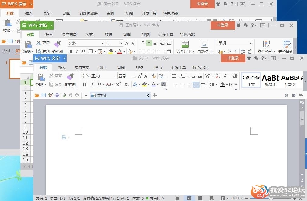Click 未登录 login button in WPS Writer
The image size is (307, 201).
[233, 58]
